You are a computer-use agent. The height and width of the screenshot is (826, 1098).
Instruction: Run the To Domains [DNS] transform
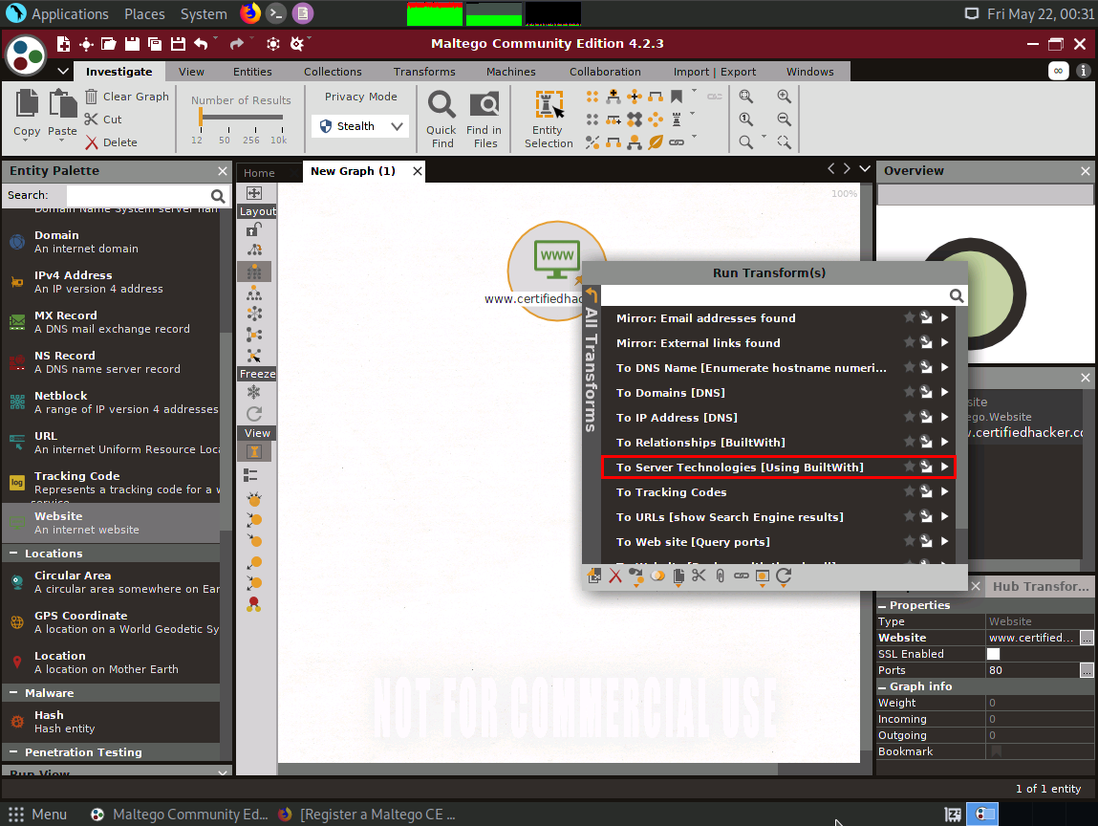pos(778,392)
